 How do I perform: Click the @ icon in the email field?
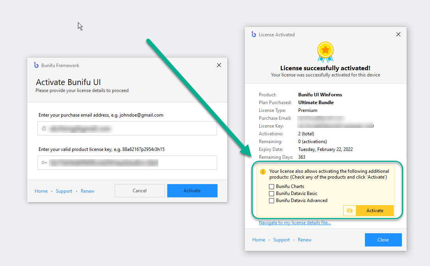click(x=44, y=128)
